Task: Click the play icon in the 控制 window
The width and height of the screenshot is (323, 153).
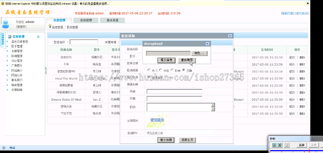Action: point(274,145)
